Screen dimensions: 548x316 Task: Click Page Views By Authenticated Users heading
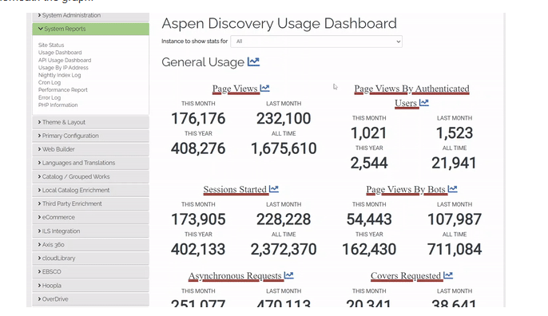411,96
